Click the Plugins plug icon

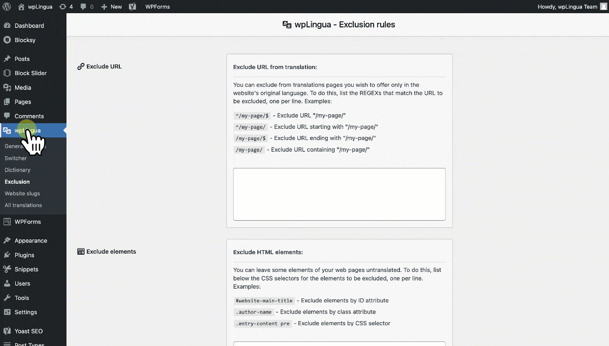7,255
